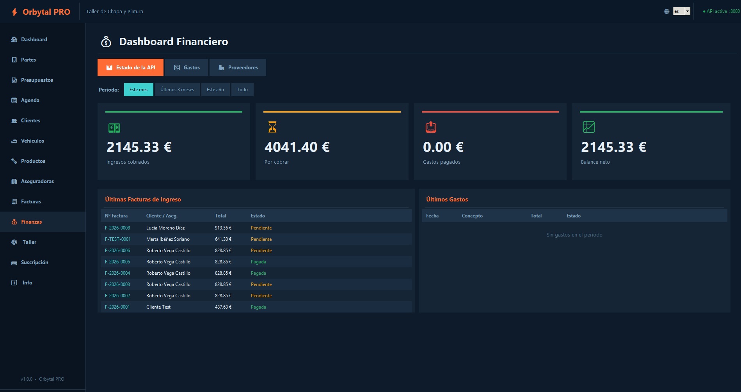Choose the 'Todo' period filter
Viewport: 741px width, 392px height.
tap(242, 90)
